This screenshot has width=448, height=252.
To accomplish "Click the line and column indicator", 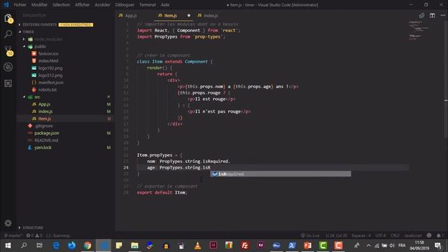I will pos(336,236).
